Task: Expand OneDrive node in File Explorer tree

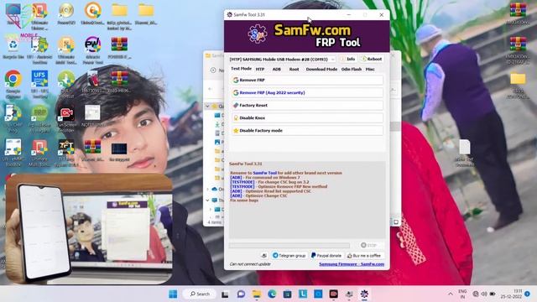Action: [207, 189]
